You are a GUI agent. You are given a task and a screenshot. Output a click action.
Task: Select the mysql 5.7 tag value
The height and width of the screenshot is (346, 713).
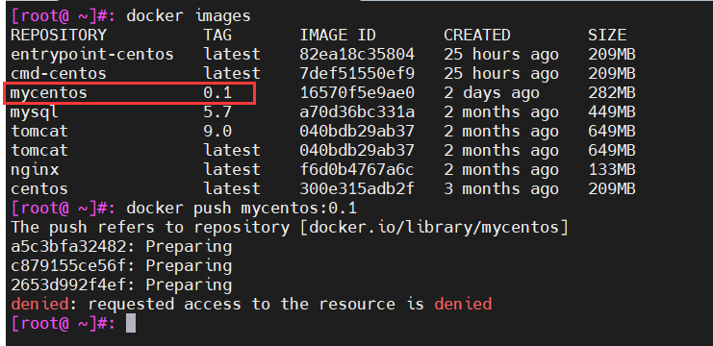(x=217, y=112)
